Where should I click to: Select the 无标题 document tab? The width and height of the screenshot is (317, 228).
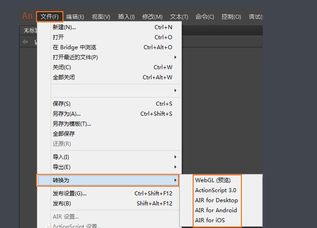click(x=29, y=30)
